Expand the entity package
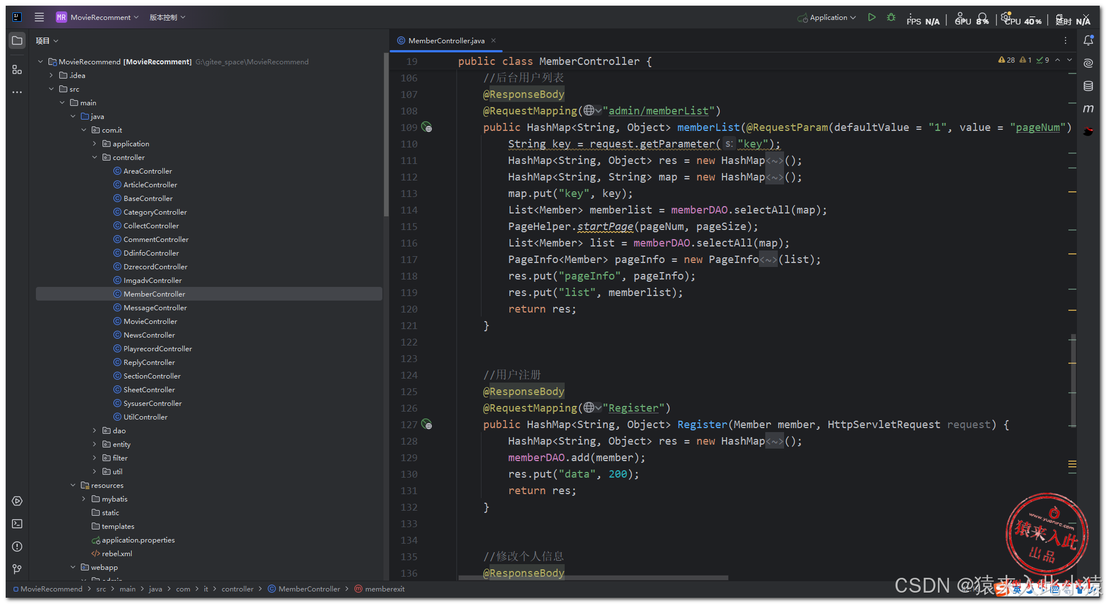The width and height of the screenshot is (1106, 604). click(95, 444)
